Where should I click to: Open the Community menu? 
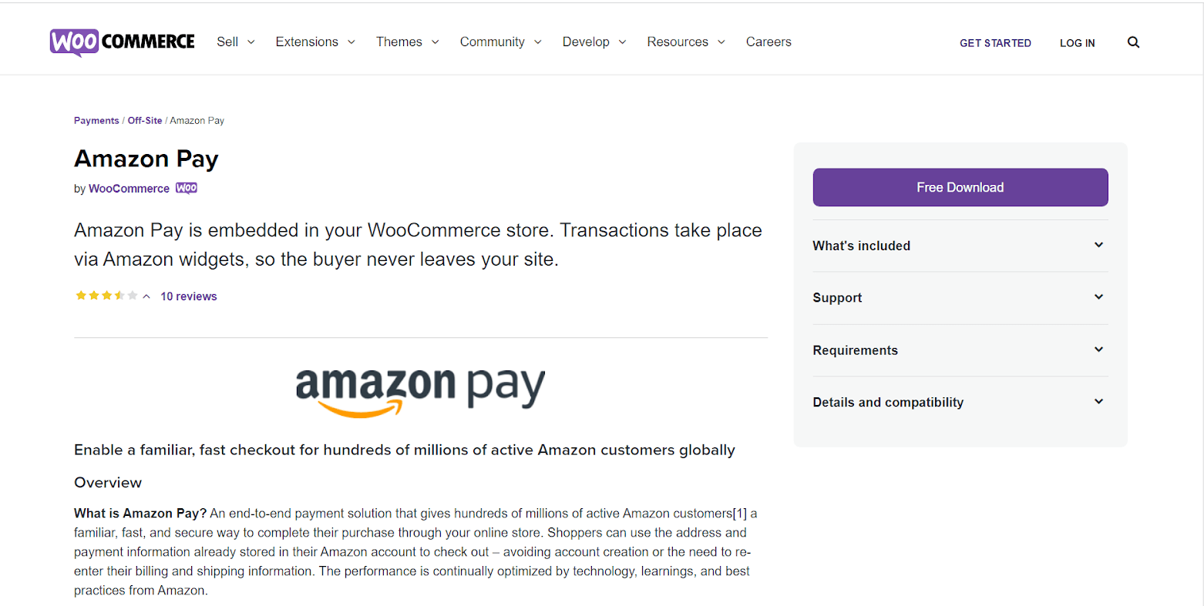501,42
